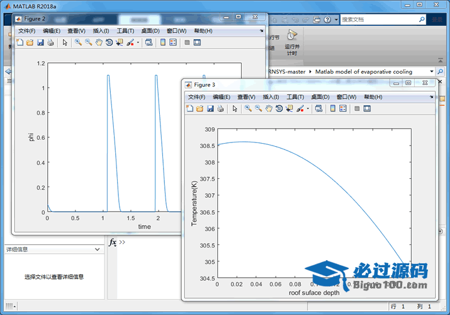Select the Data Cursor tool in Figure 3

(x=290, y=108)
